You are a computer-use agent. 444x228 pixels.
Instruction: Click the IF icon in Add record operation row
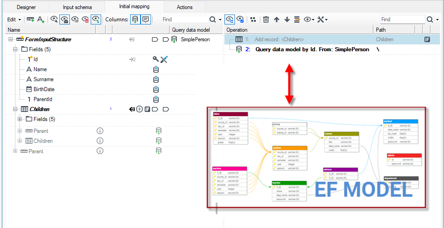(x=427, y=39)
